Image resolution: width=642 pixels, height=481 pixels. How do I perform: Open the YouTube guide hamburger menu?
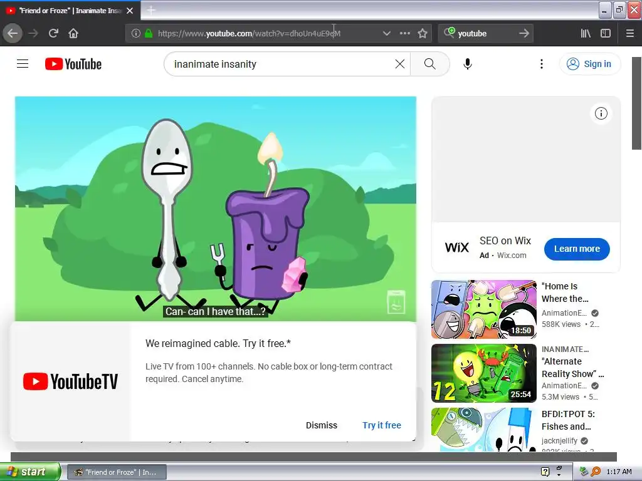23,64
